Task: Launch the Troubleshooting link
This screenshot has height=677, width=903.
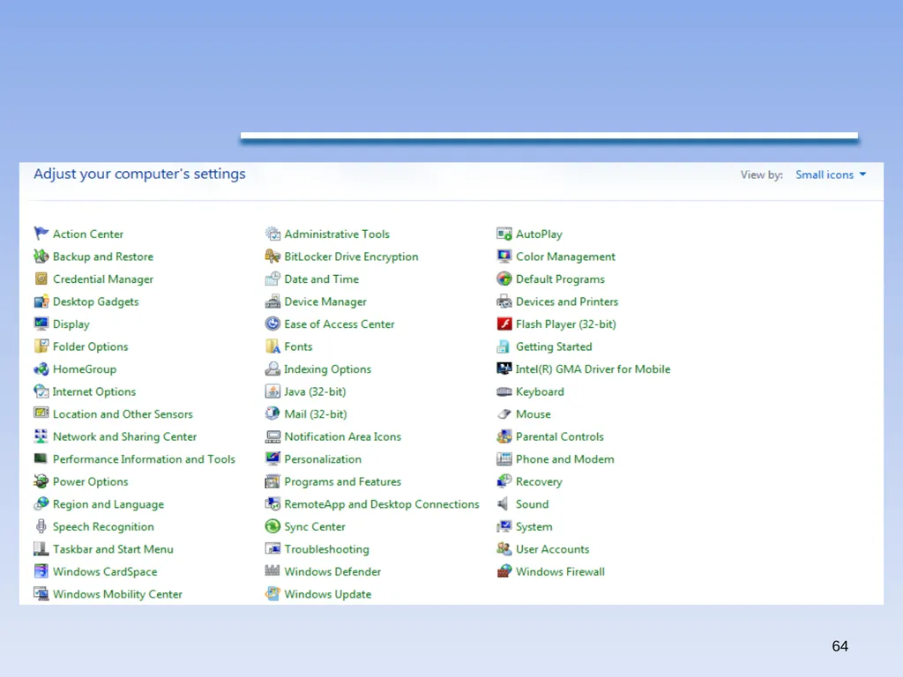Action: pos(326,549)
